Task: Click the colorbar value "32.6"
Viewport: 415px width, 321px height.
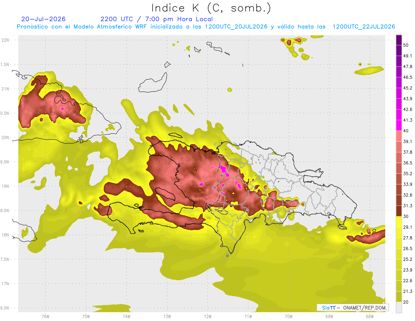Action: 408,195
